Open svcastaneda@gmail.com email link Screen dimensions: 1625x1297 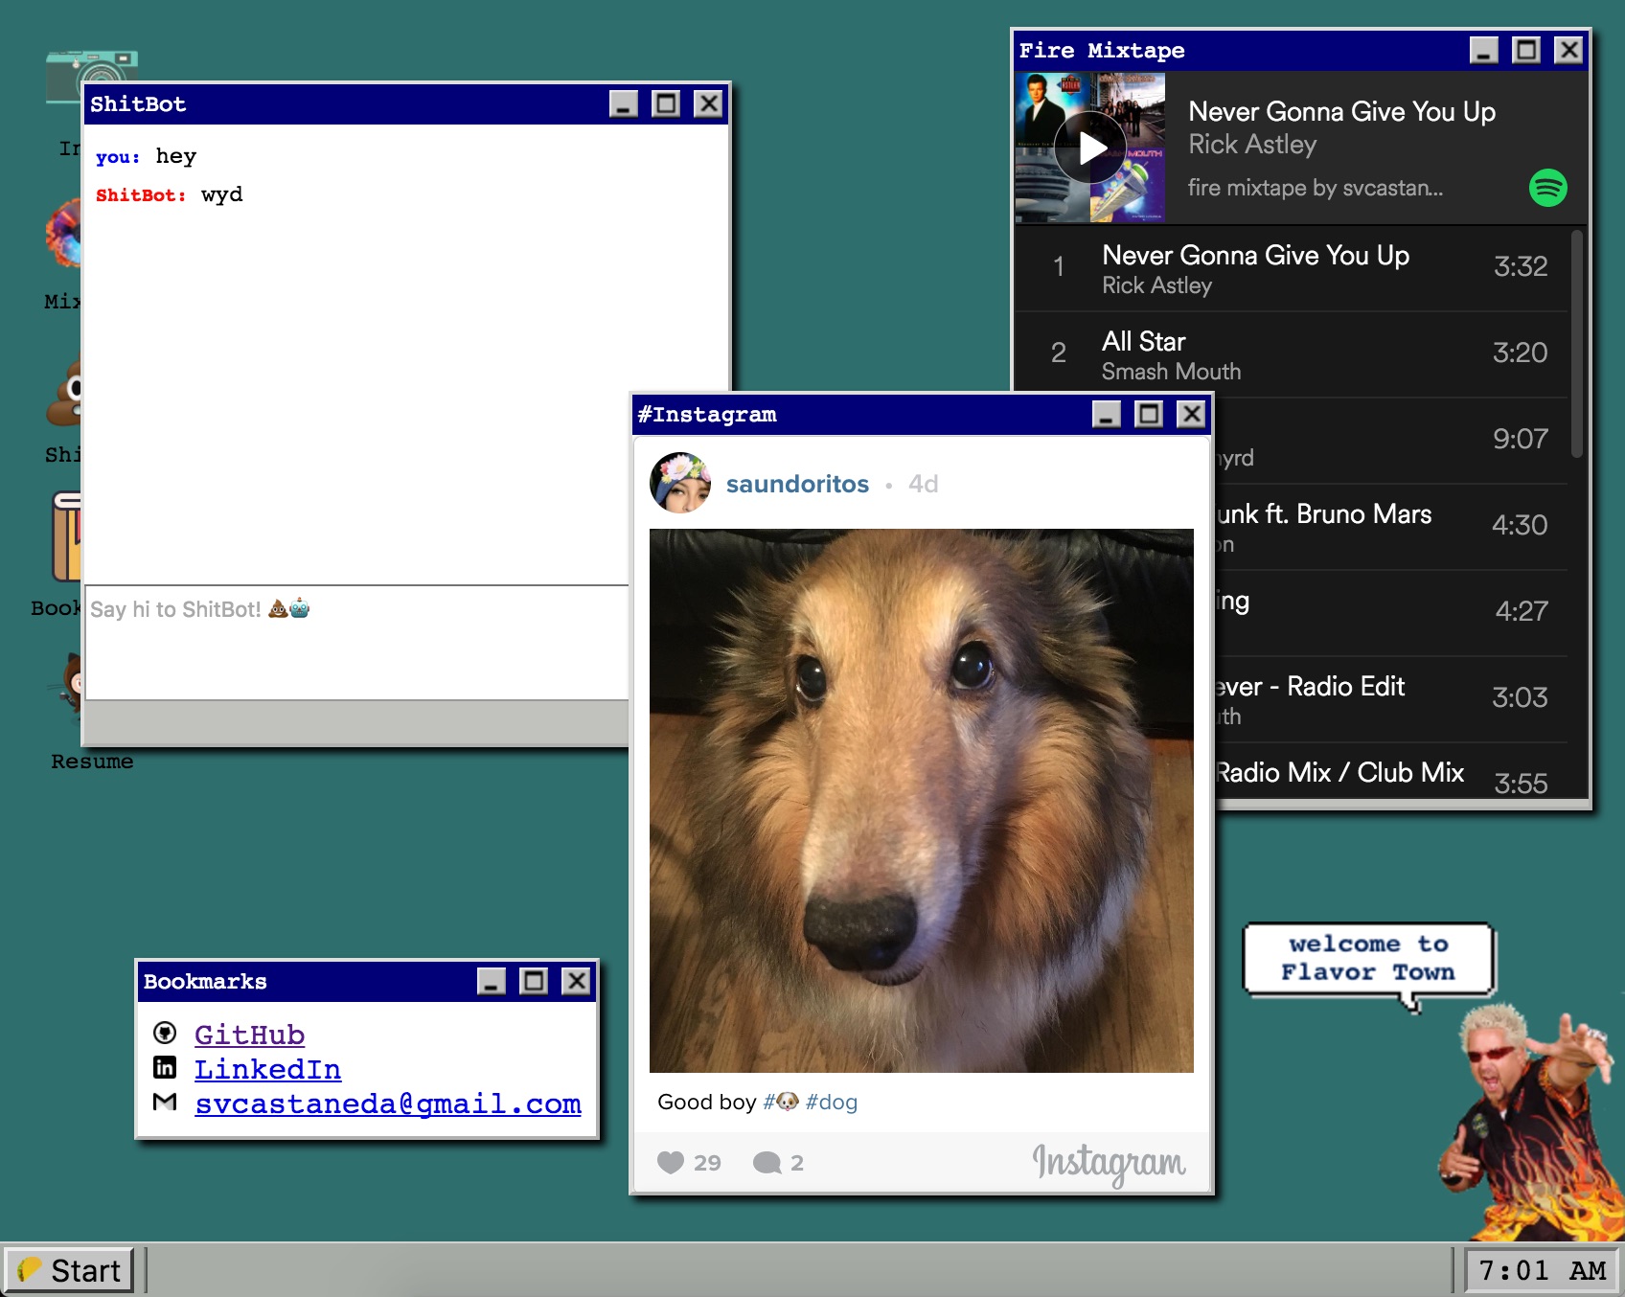pos(388,1104)
